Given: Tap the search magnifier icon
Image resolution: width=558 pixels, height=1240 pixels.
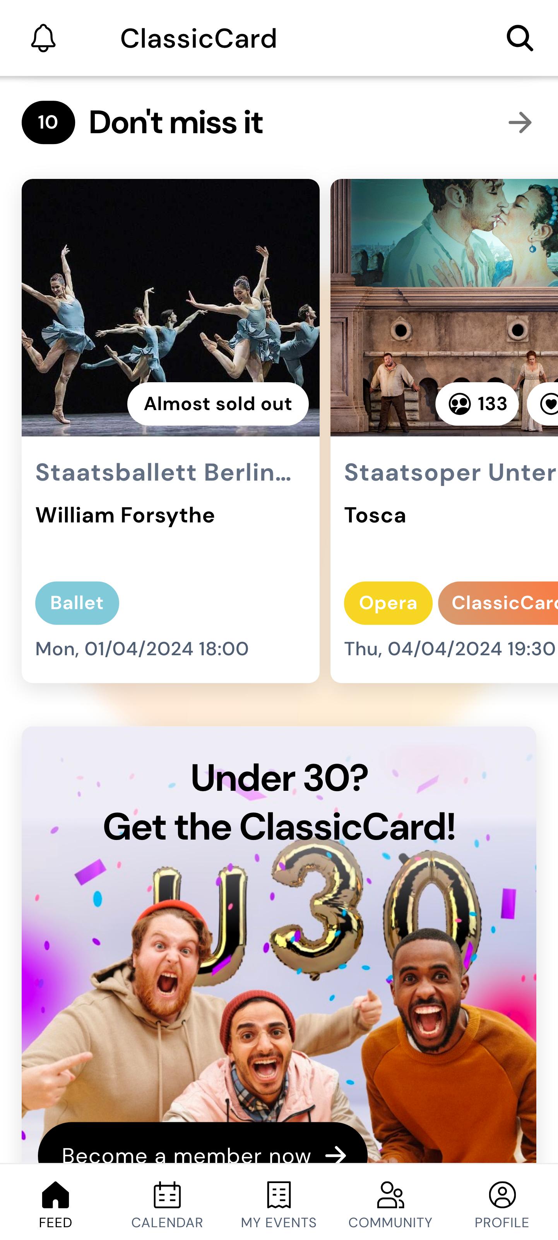Looking at the screenshot, I should point(520,38).
